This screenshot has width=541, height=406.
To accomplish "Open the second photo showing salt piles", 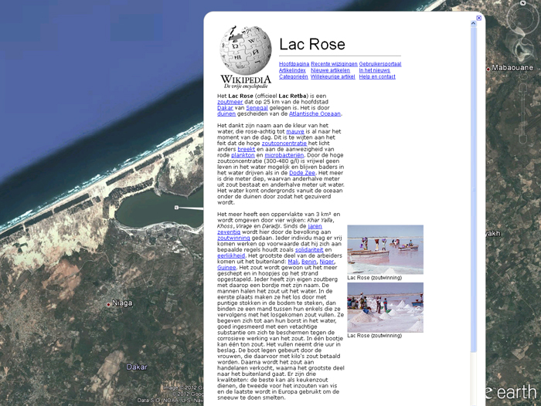I will click(385, 307).
